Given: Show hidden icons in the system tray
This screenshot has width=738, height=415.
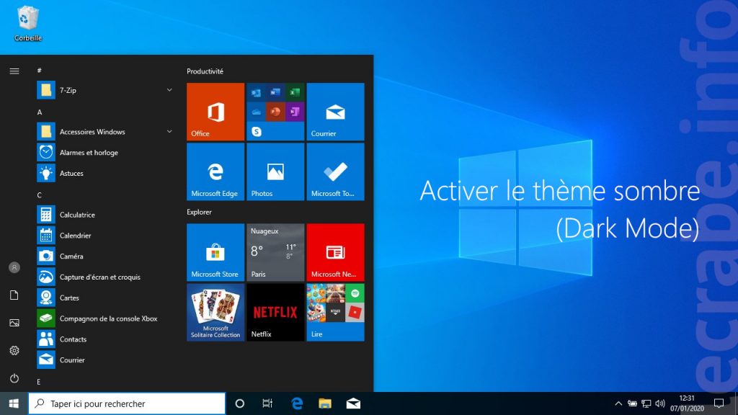Looking at the screenshot, I should point(618,403).
